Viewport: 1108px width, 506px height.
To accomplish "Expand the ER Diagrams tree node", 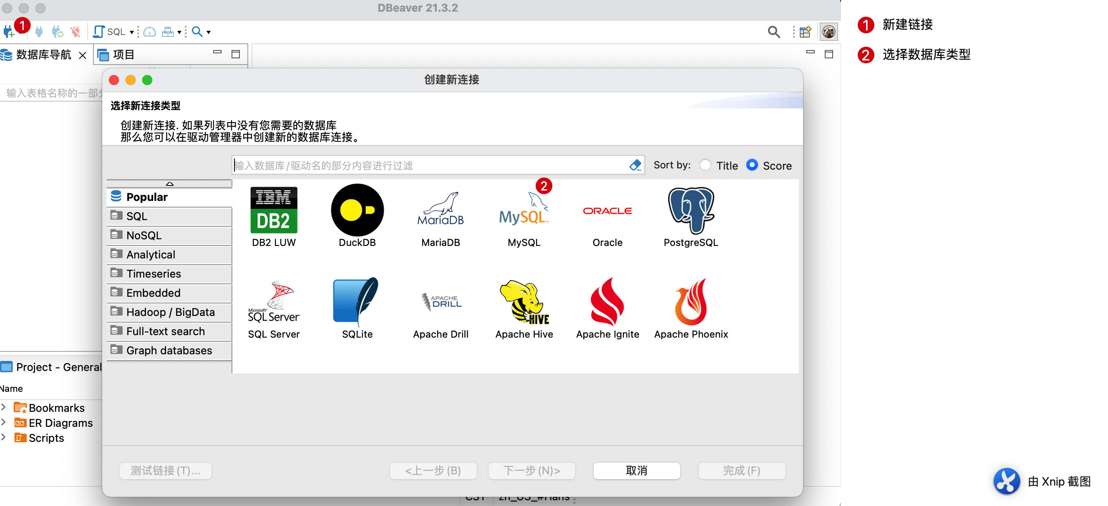I will (4, 422).
